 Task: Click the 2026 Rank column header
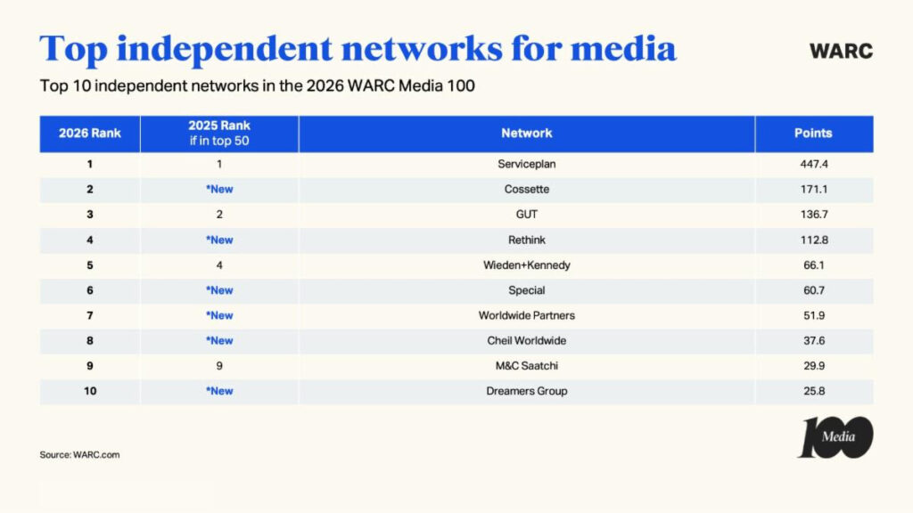87,133
